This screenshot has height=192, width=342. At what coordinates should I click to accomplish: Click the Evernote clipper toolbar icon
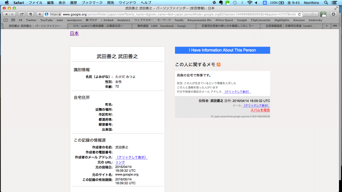click(x=30, y=14)
